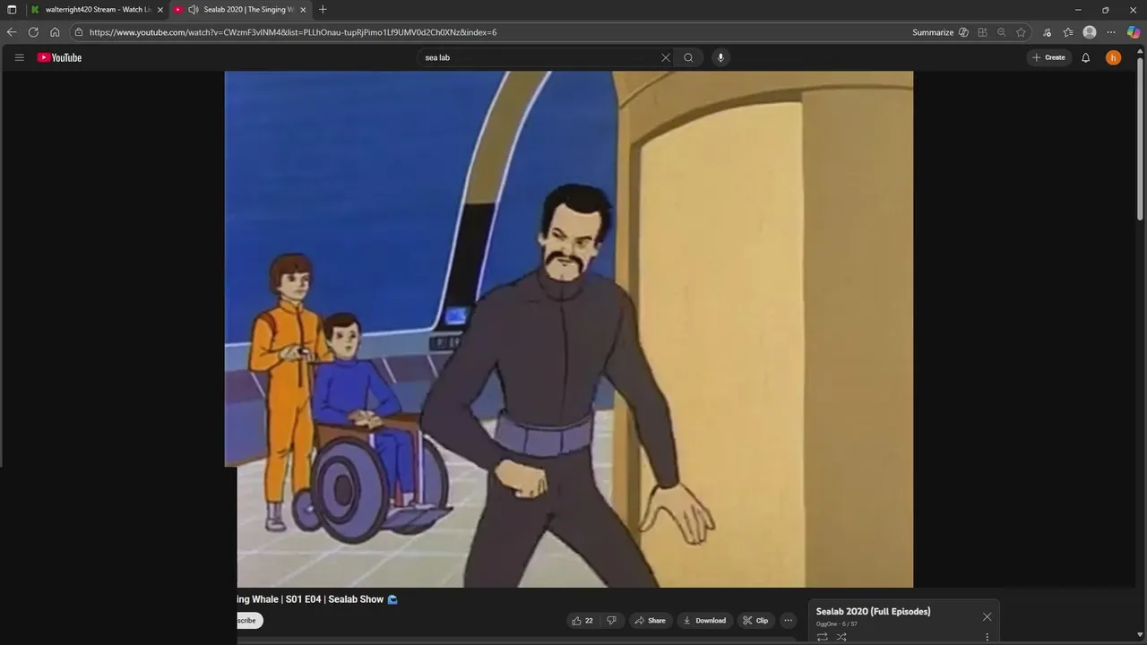1147x645 pixels.
Task: Close the Sealab 2020 playlist panel
Action: 987,616
